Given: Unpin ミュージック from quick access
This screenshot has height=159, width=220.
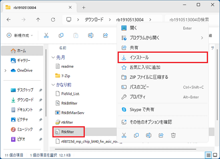Looking at the screenshot, I should 40,129.
